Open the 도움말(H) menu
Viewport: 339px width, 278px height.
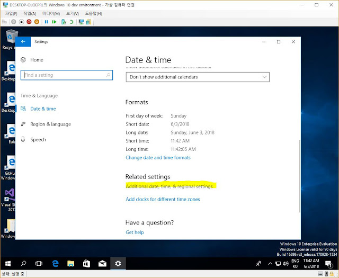[93, 14]
